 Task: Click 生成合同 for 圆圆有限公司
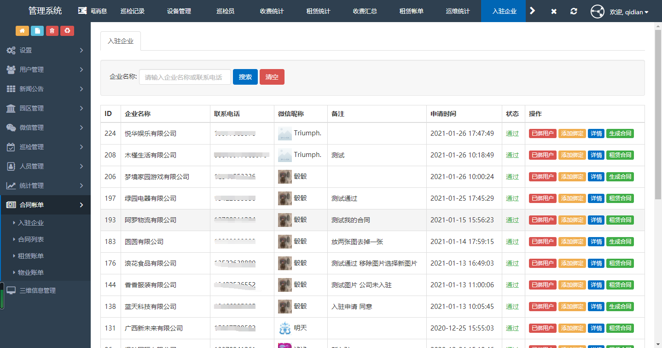click(x=620, y=242)
